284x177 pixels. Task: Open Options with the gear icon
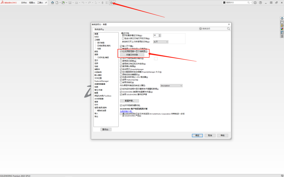click(111, 3)
